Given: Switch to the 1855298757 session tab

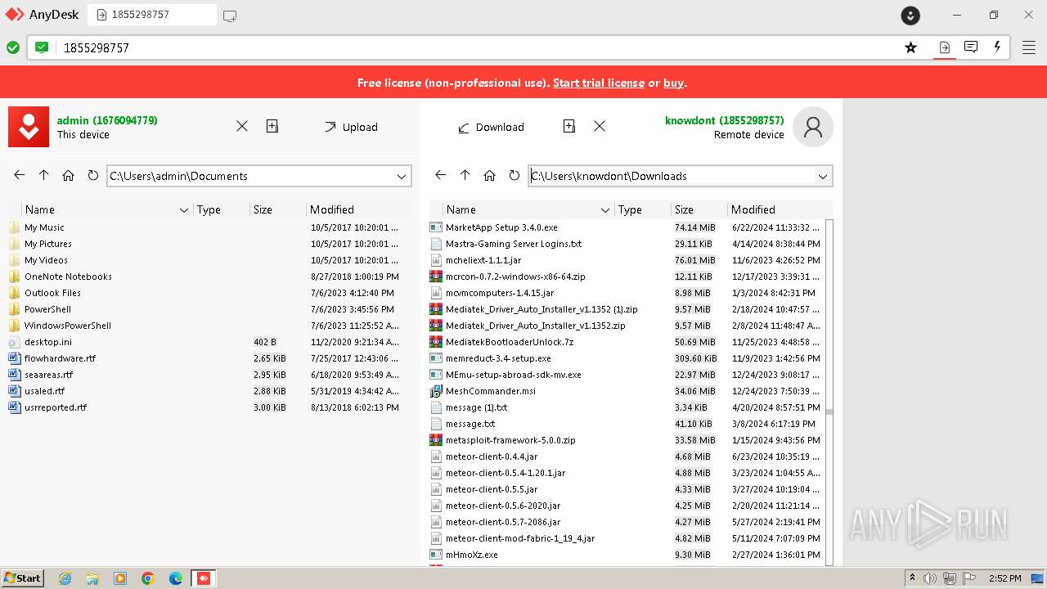Looking at the screenshot, I should (152, 15).
